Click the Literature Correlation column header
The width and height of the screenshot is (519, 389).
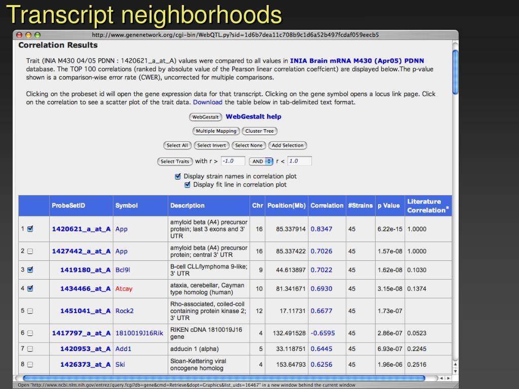pyautogui.click(x=428, y=206)
